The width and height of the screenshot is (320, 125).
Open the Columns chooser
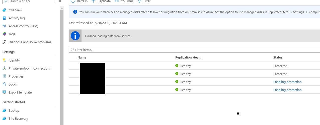click(124, 1)
